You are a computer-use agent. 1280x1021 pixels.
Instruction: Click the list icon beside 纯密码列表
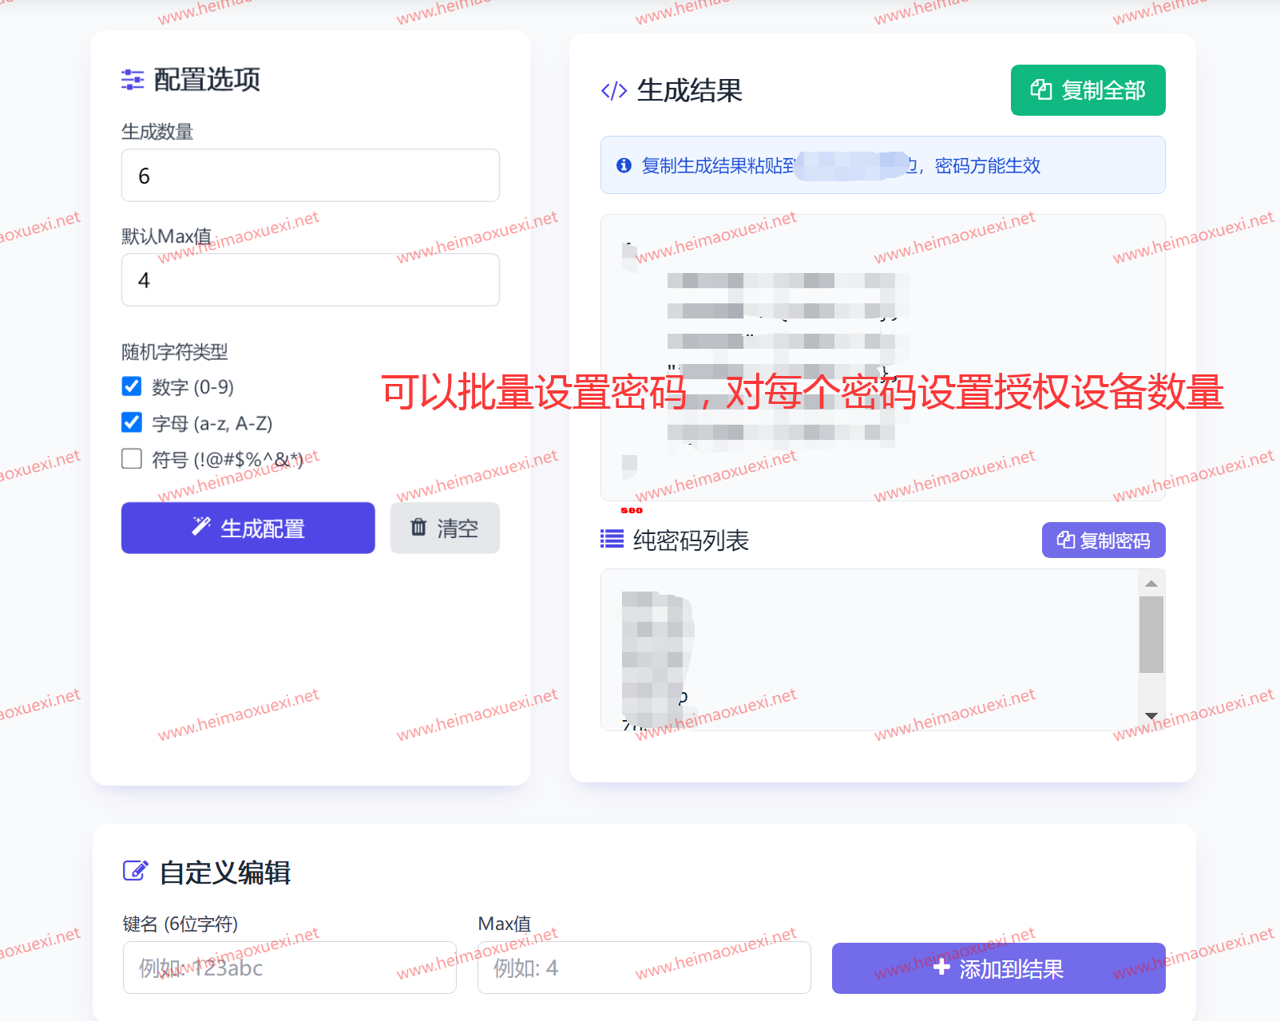pyautogui.click(x=612, y=540)
